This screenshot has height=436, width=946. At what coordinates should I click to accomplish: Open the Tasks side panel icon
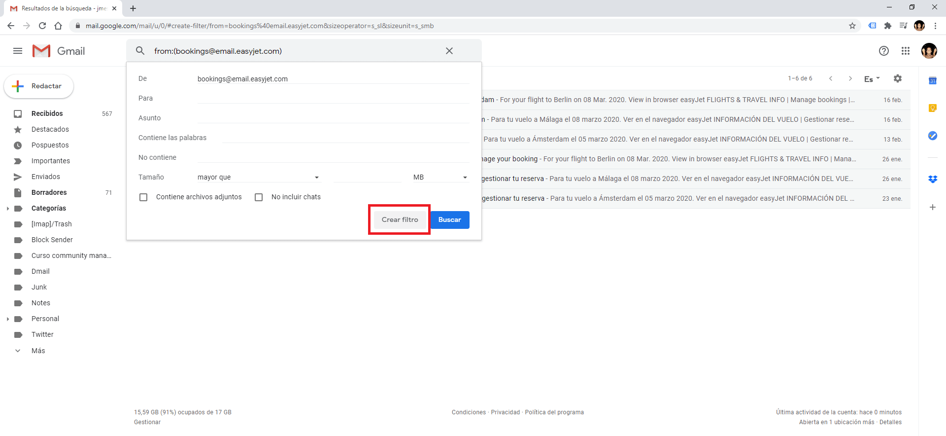tap(933, 136)
